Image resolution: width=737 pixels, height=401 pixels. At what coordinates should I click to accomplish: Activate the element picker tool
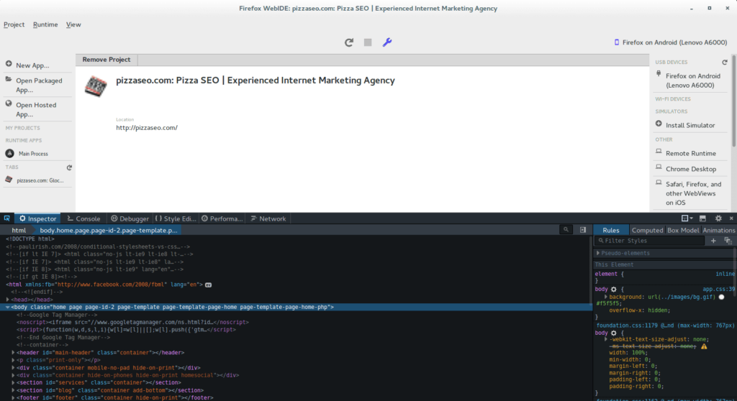[7, 218]
